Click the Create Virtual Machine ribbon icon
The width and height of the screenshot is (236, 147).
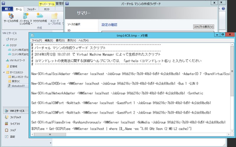tap(26, 19)
